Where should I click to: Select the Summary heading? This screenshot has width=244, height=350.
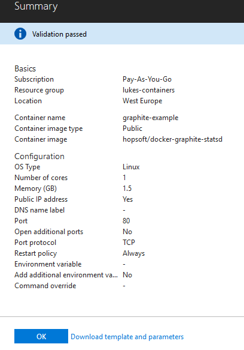pyautogui.click(x=36, y=6)
